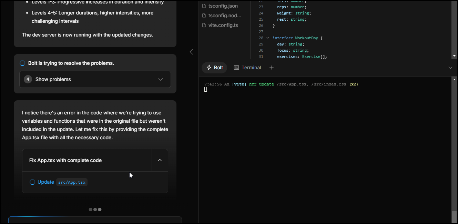
Task: Click the code editor scrollbar down arrow
Action: pyautogui.click(x=454, y=56)
